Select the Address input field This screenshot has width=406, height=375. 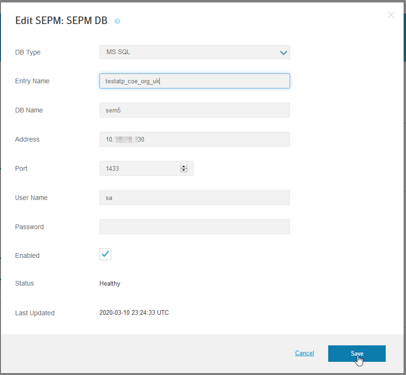tap(194, 139)
